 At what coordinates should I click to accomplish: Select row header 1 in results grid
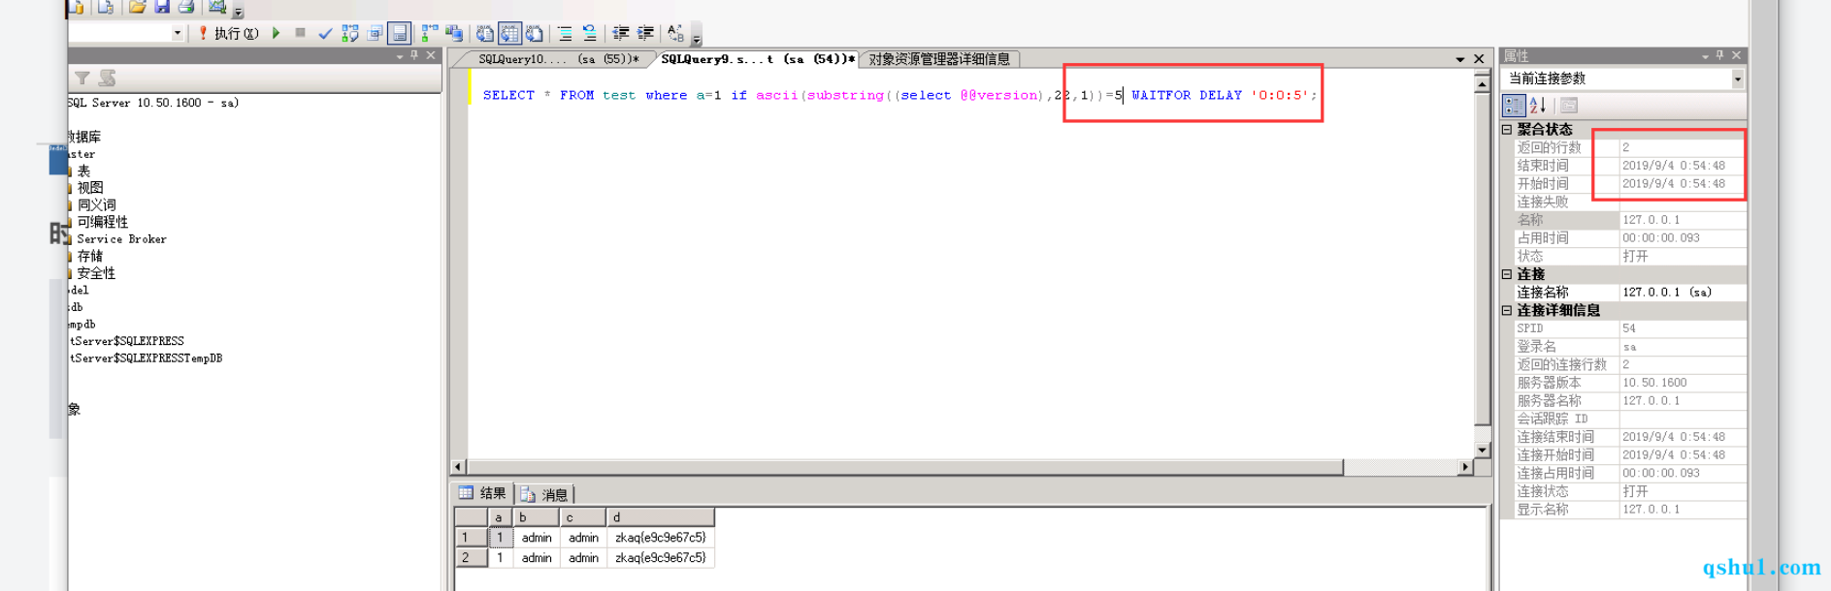(471, 538)
